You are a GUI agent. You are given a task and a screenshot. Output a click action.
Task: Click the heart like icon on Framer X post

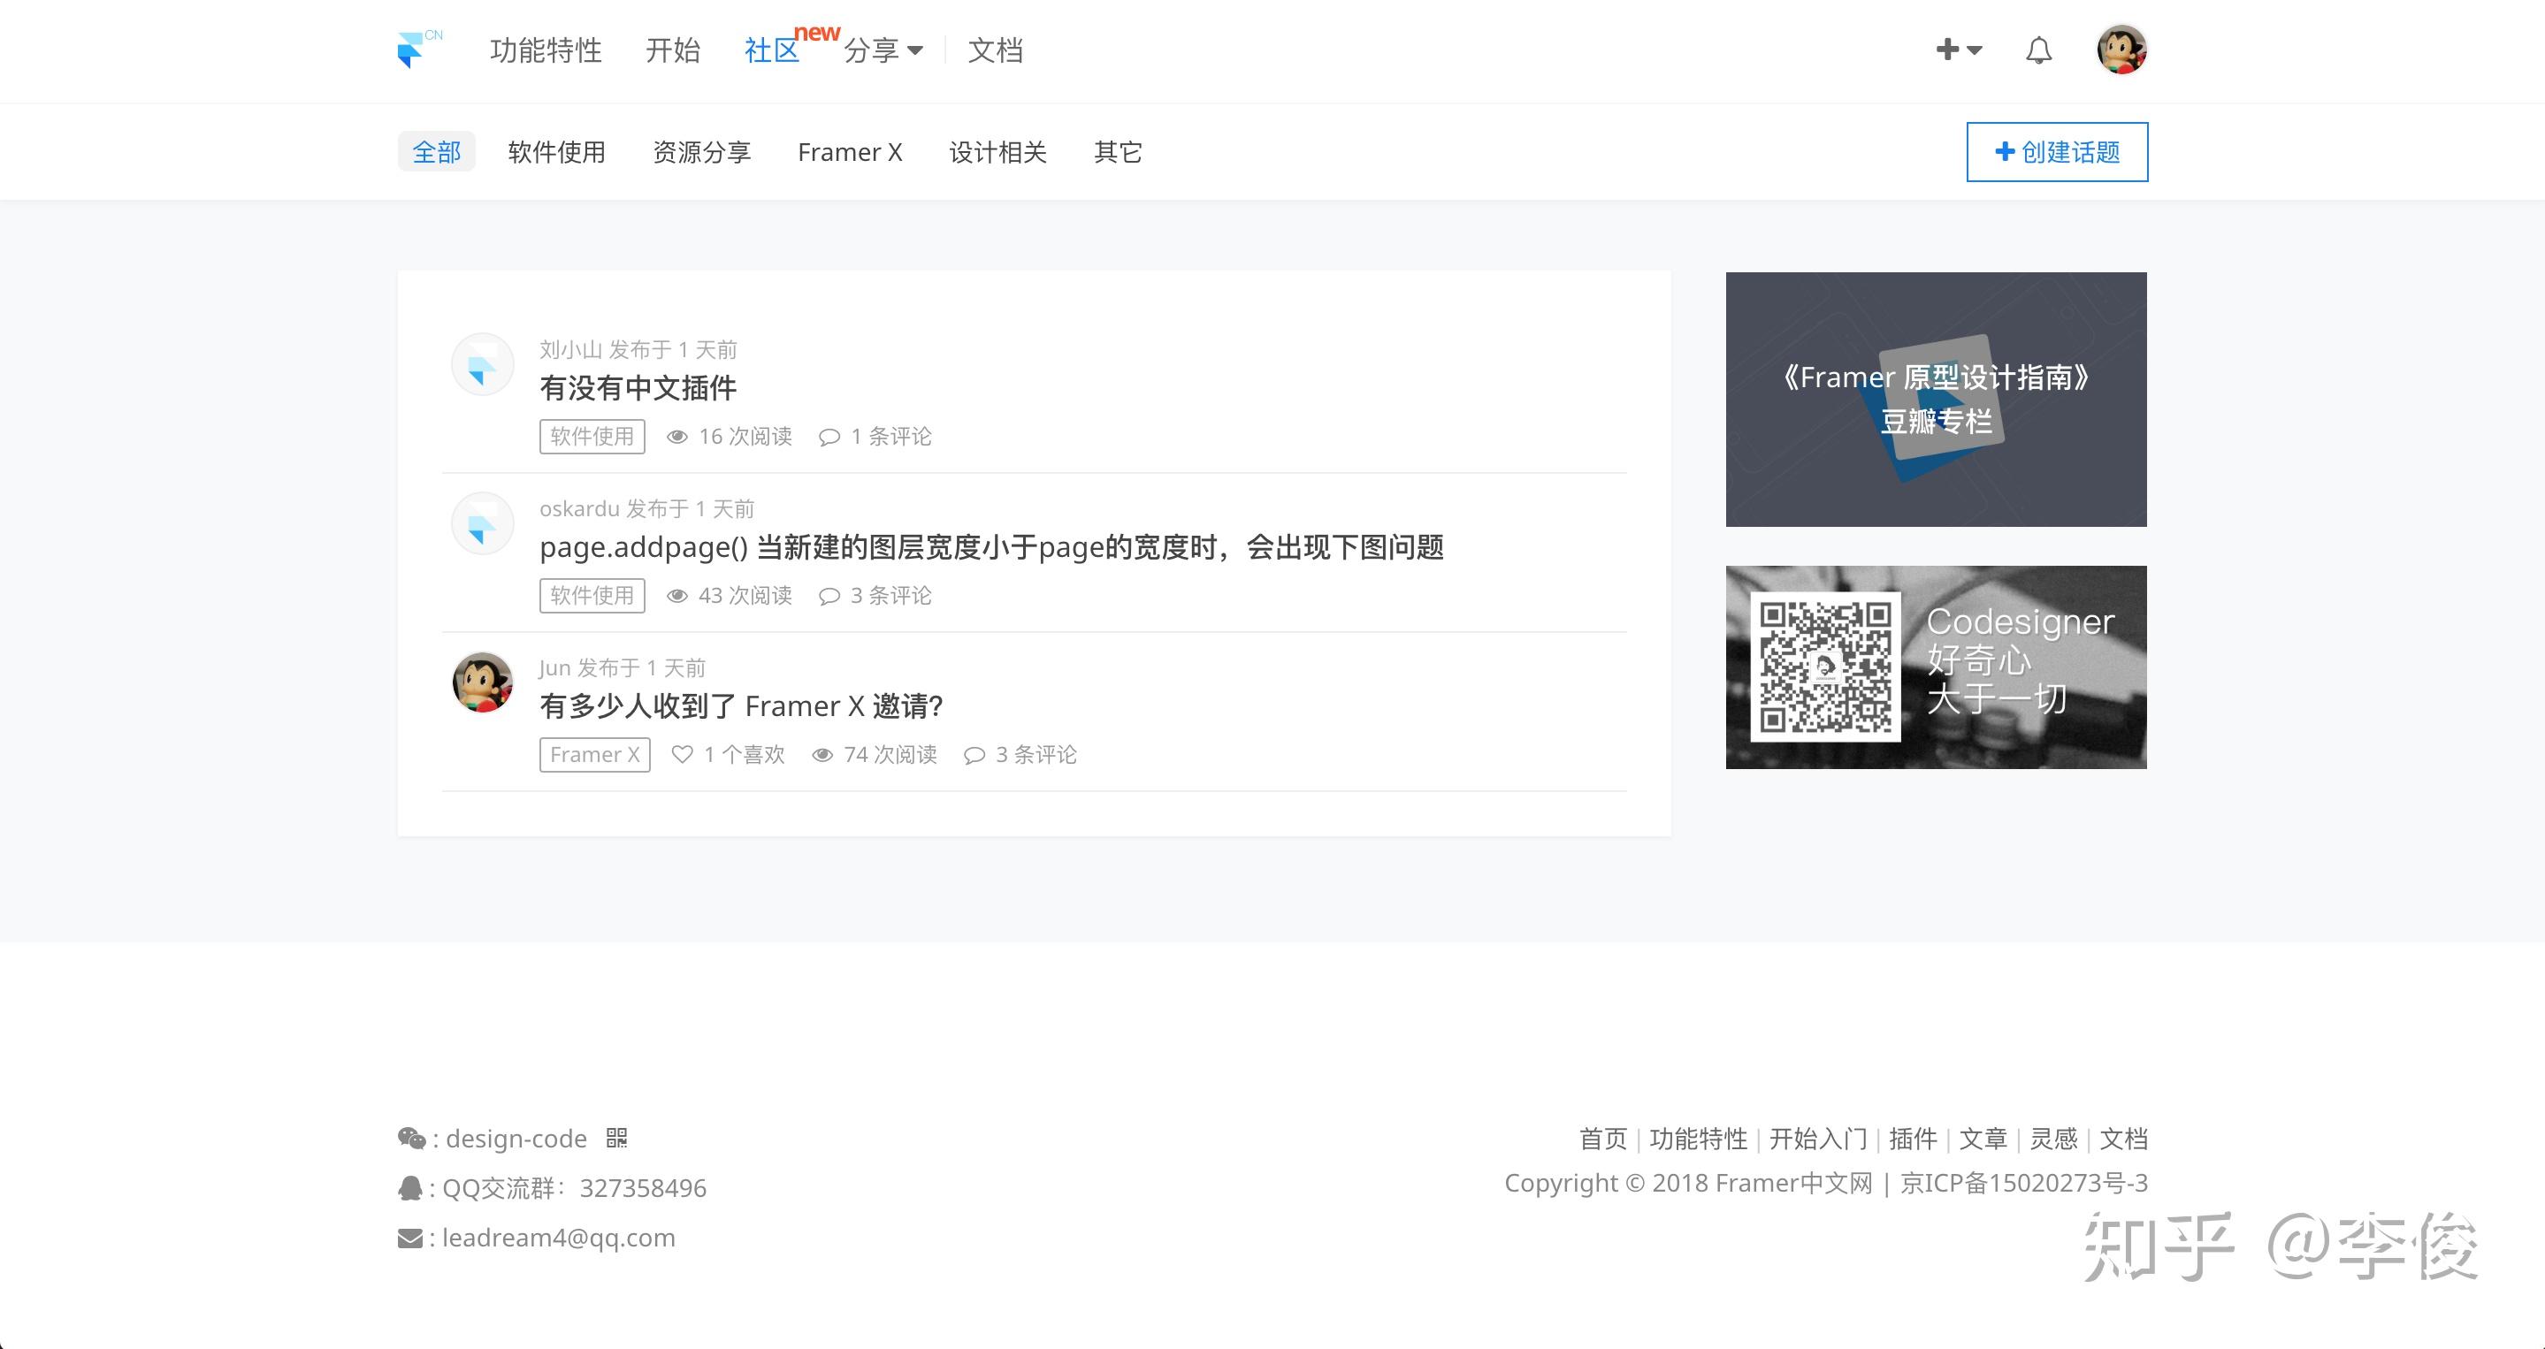(682, 754)
